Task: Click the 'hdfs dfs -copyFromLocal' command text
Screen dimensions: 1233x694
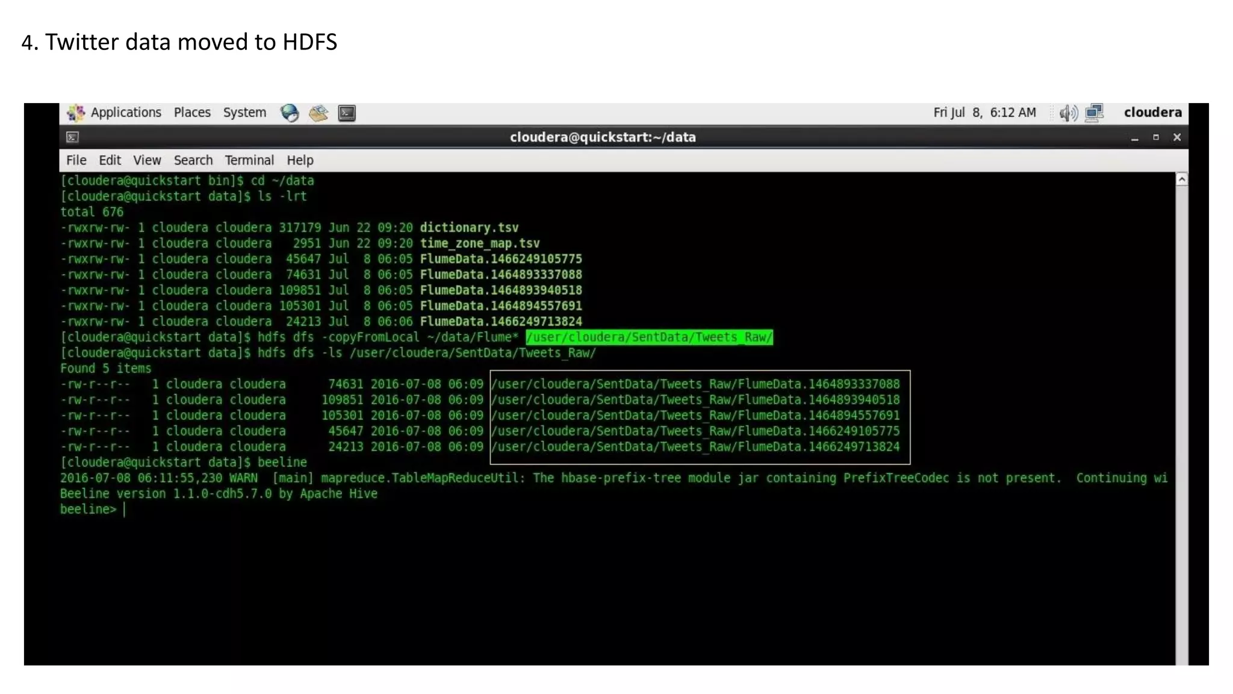Action: point(338,337)
